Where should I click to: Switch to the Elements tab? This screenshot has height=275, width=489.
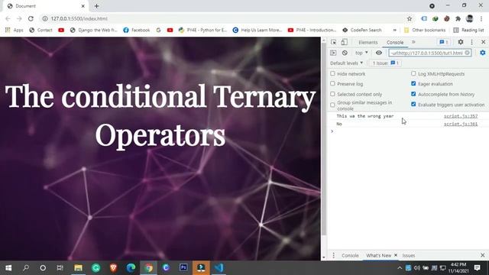[x=368, y=42]
